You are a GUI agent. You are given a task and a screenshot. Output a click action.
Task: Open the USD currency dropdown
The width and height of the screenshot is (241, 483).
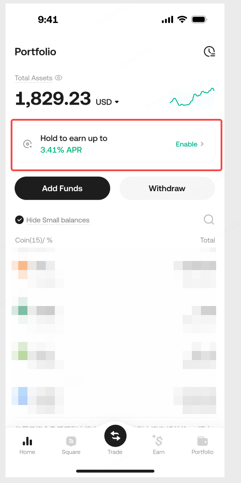107,102
